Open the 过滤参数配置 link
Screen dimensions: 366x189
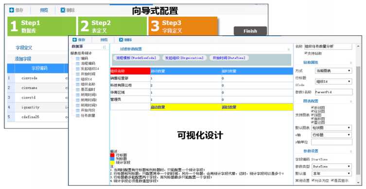131,49
